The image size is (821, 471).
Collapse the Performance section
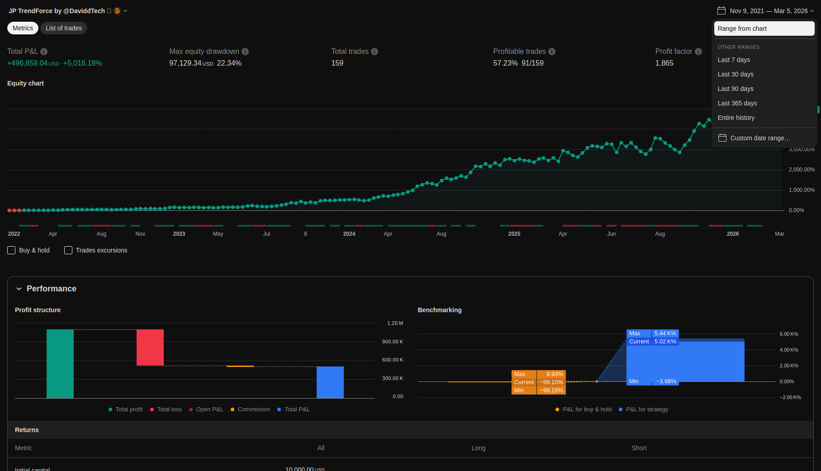tap(19, 289)
